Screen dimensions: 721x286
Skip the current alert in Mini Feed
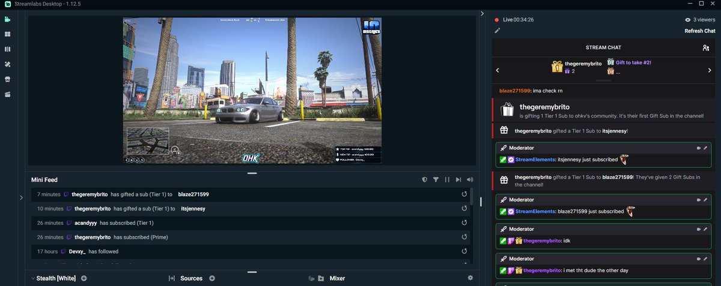click(458, 179)
